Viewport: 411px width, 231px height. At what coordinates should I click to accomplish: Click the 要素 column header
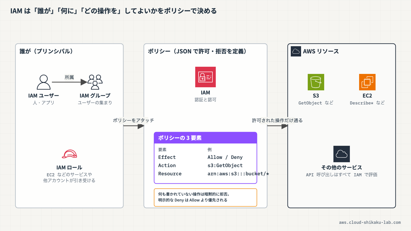[162, 150]
